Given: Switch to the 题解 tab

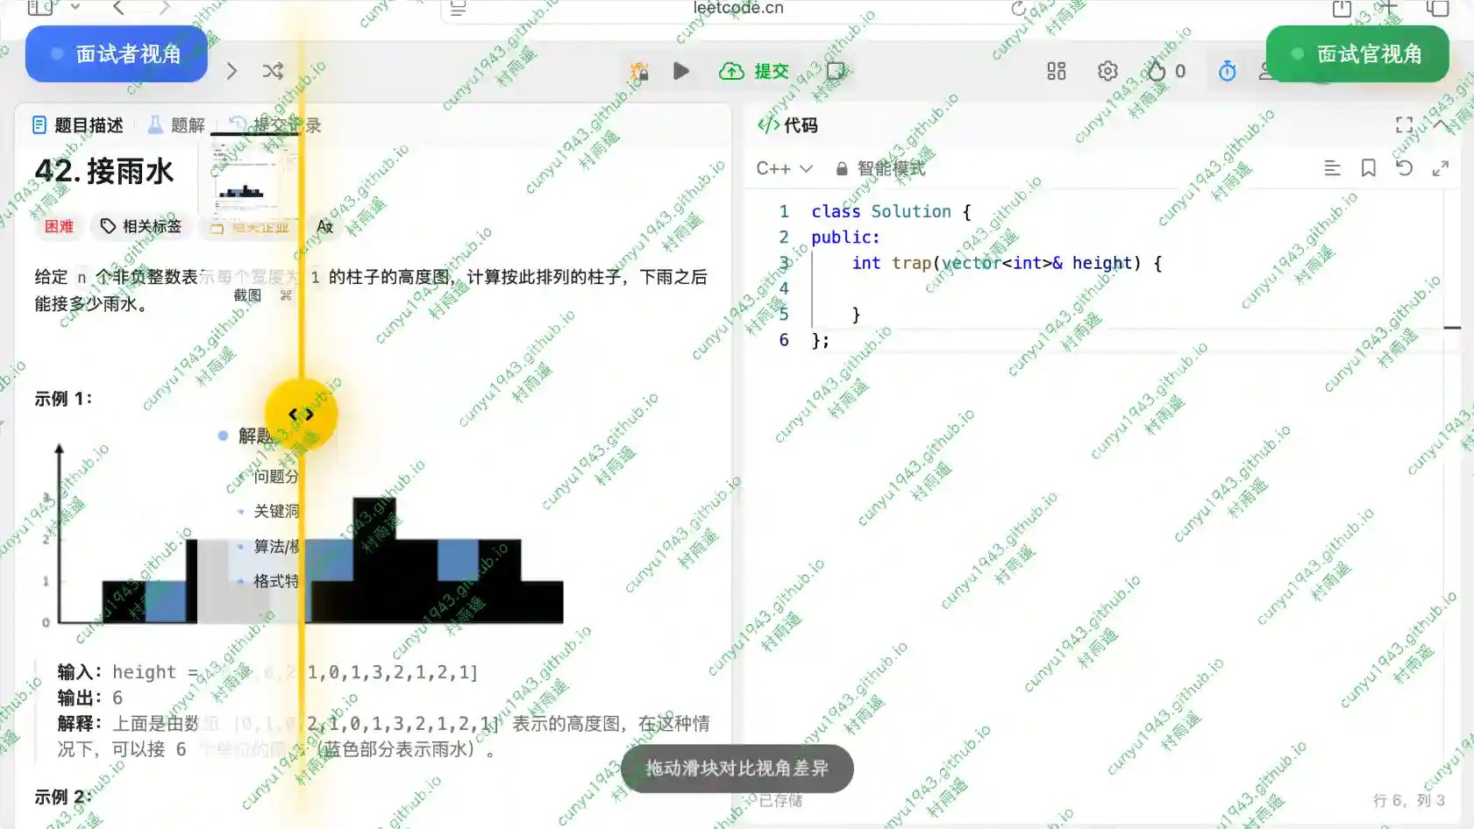Looking at the screenshot, I should pos(176,125).
